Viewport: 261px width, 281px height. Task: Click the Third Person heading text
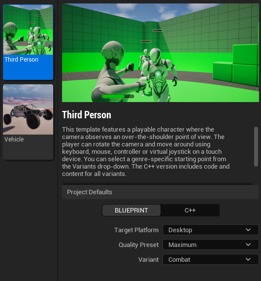tap(87, 115)
